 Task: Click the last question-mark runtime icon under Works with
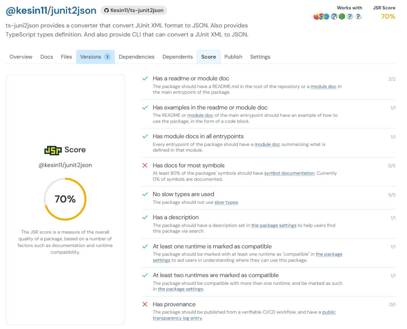(x=358, y=16)
